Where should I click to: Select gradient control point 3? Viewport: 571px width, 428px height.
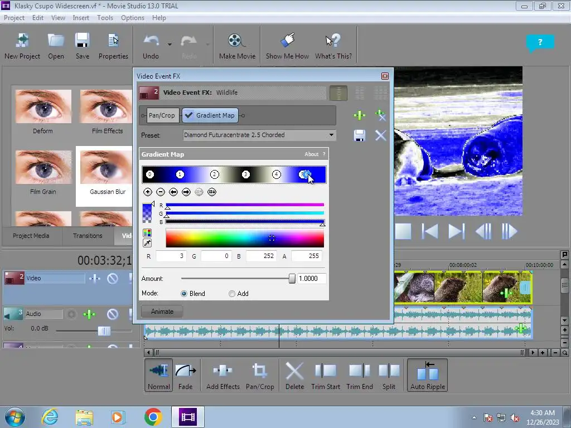(246, 174)
